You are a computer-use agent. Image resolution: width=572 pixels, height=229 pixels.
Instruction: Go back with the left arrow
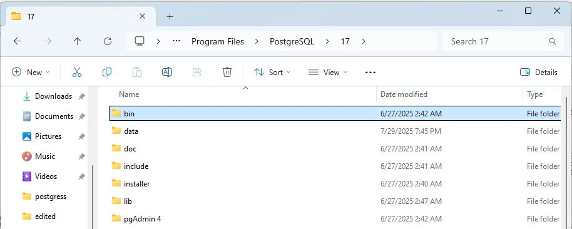pyautogui.click(x=17, y=41)
